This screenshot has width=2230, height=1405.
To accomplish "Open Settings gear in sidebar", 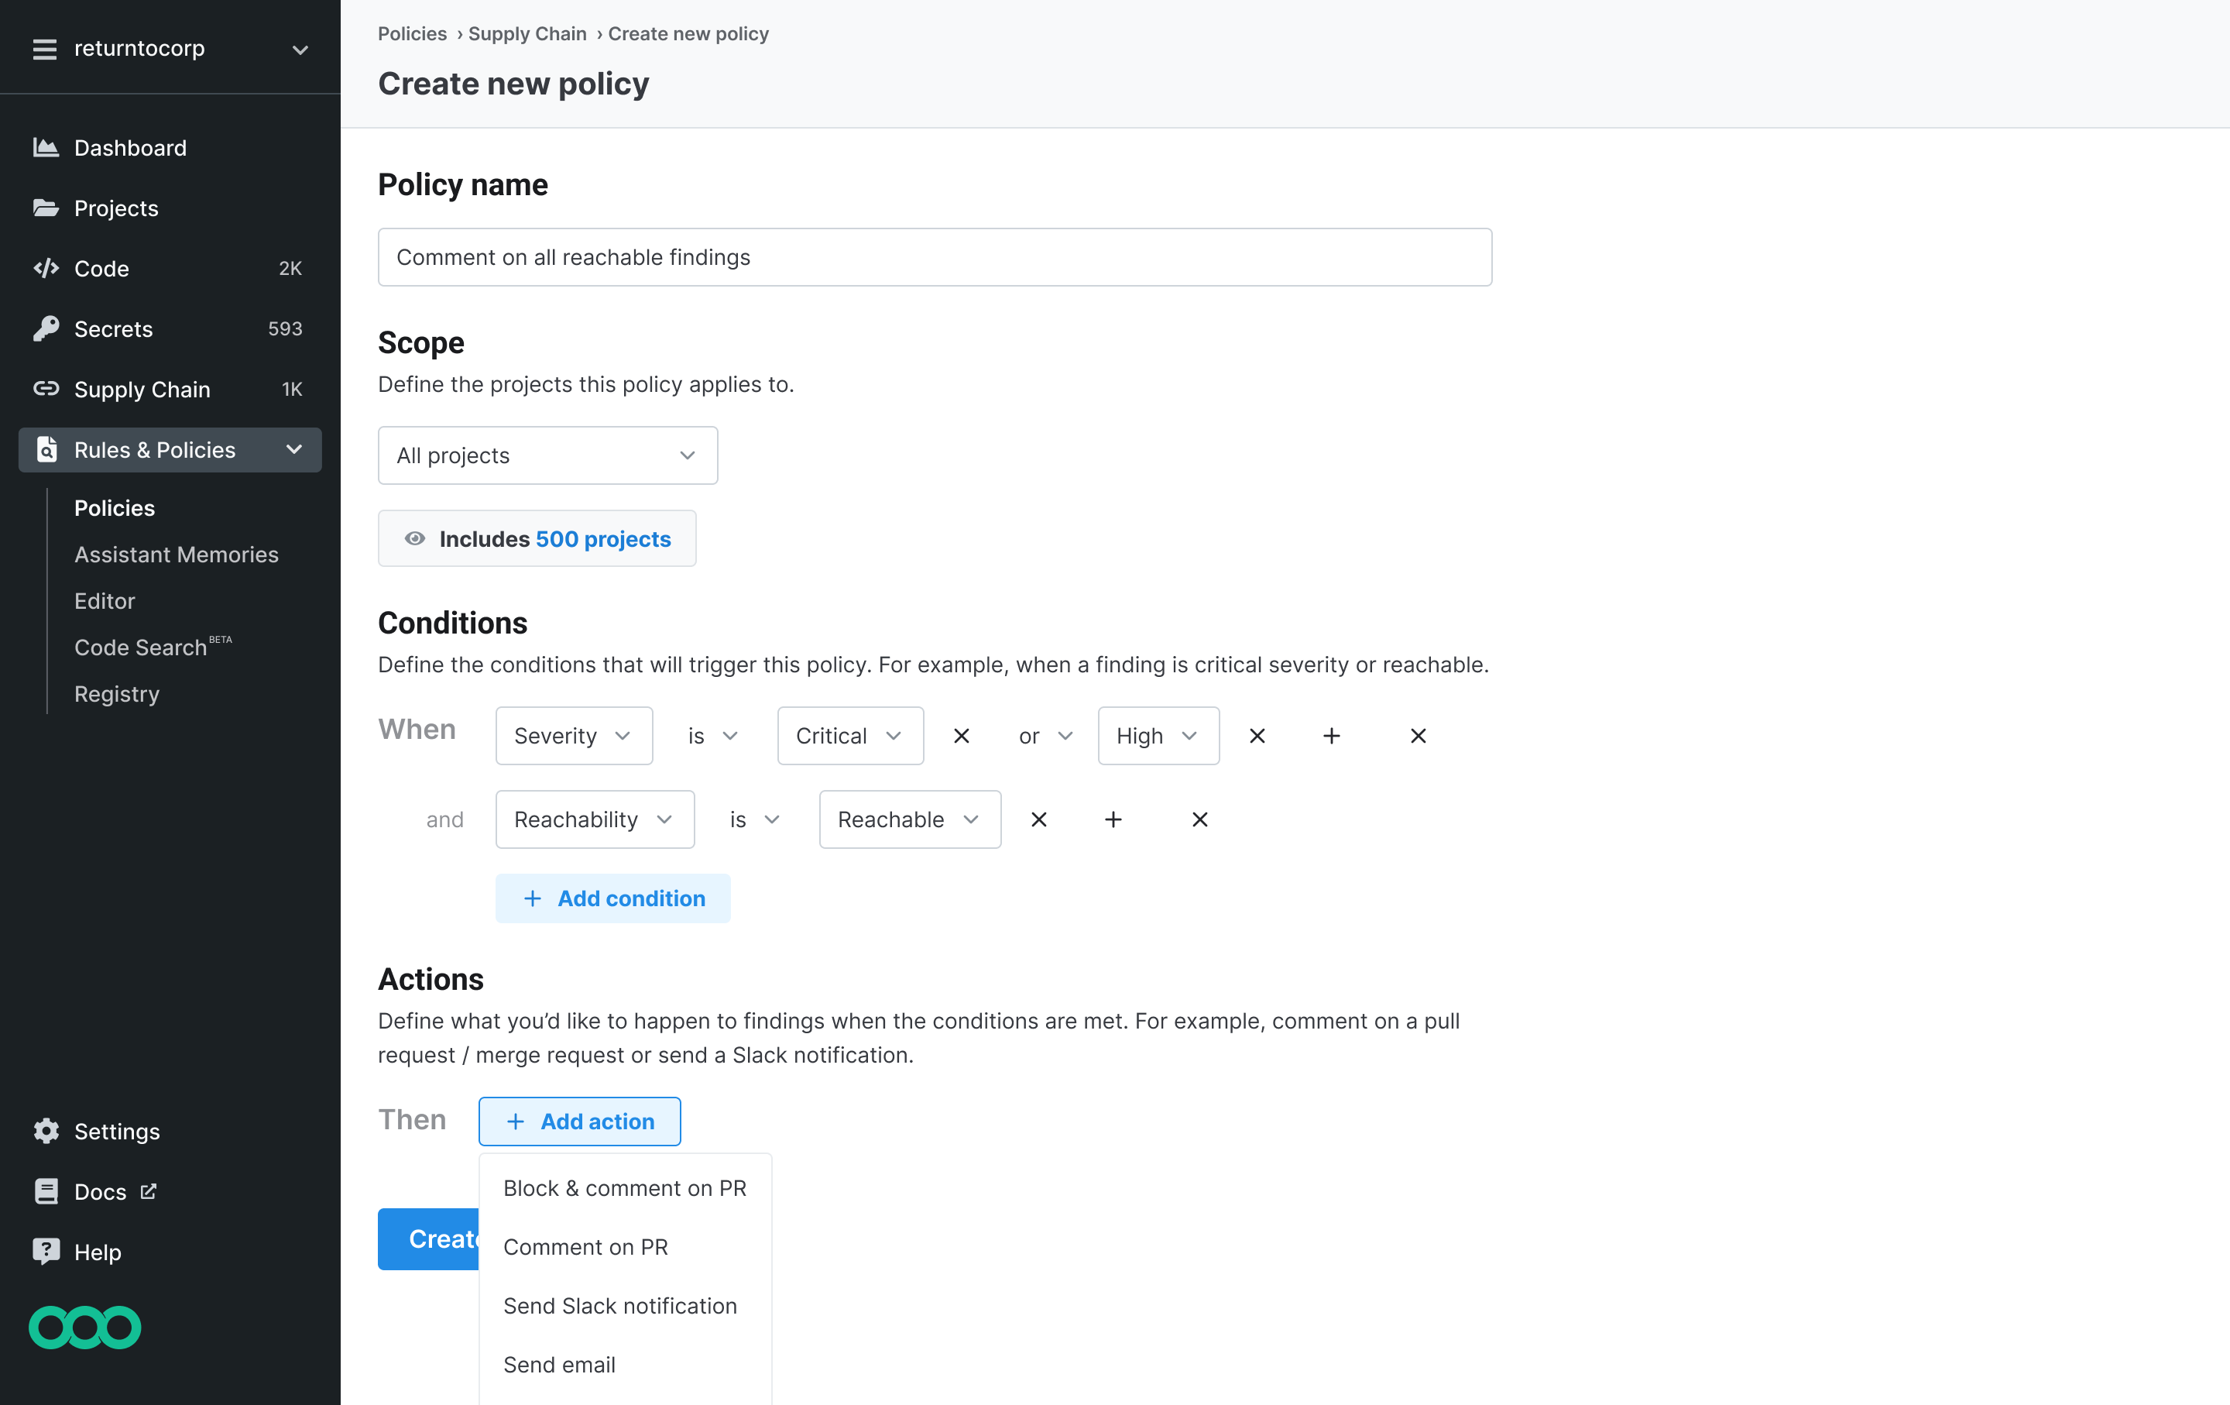I will click(46, 1131).
